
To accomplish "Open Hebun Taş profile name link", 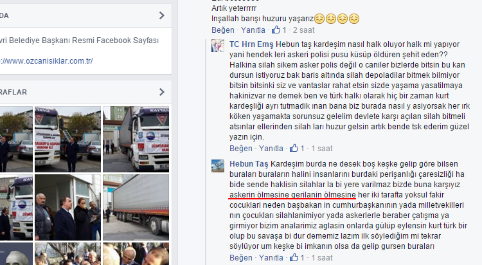I will point(249,164).
